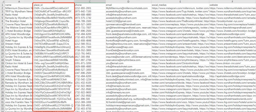Click social link 'facebook.com/ClintonInnHotel'
Image resolution: width=256 pixels, height=112 pixels.
180,63
